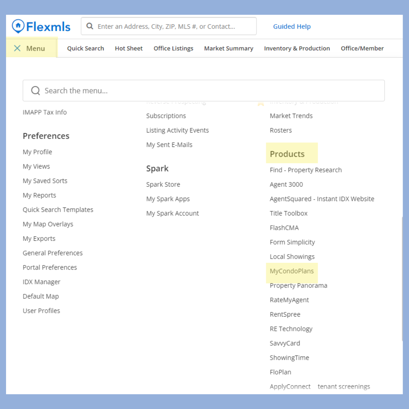This screenshot has width=409, height=409.
Task: Focus the address search input box
Action: (x=174, y=27)
